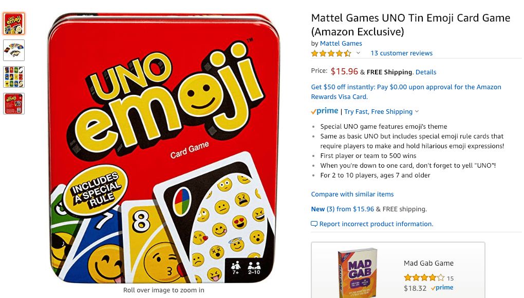Open the 13 customer reviews link
The image size is (524, 298).
pos(401,53)
